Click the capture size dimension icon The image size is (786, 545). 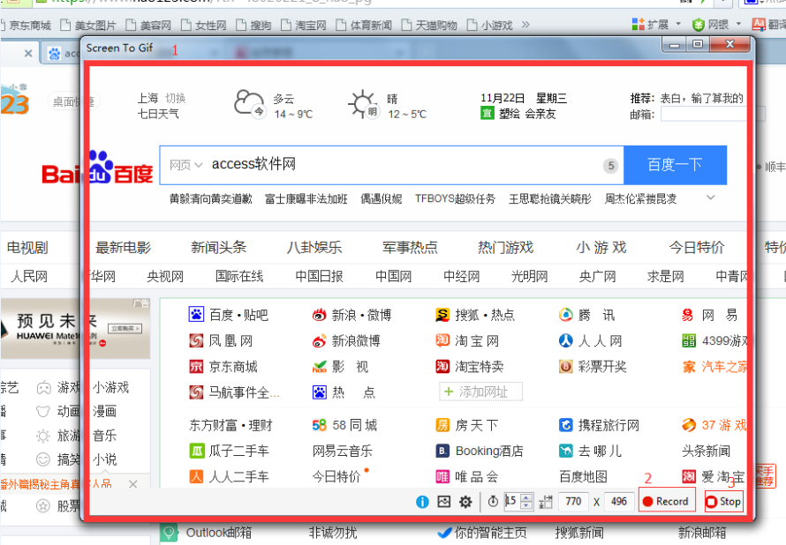[x=546, y=502]
